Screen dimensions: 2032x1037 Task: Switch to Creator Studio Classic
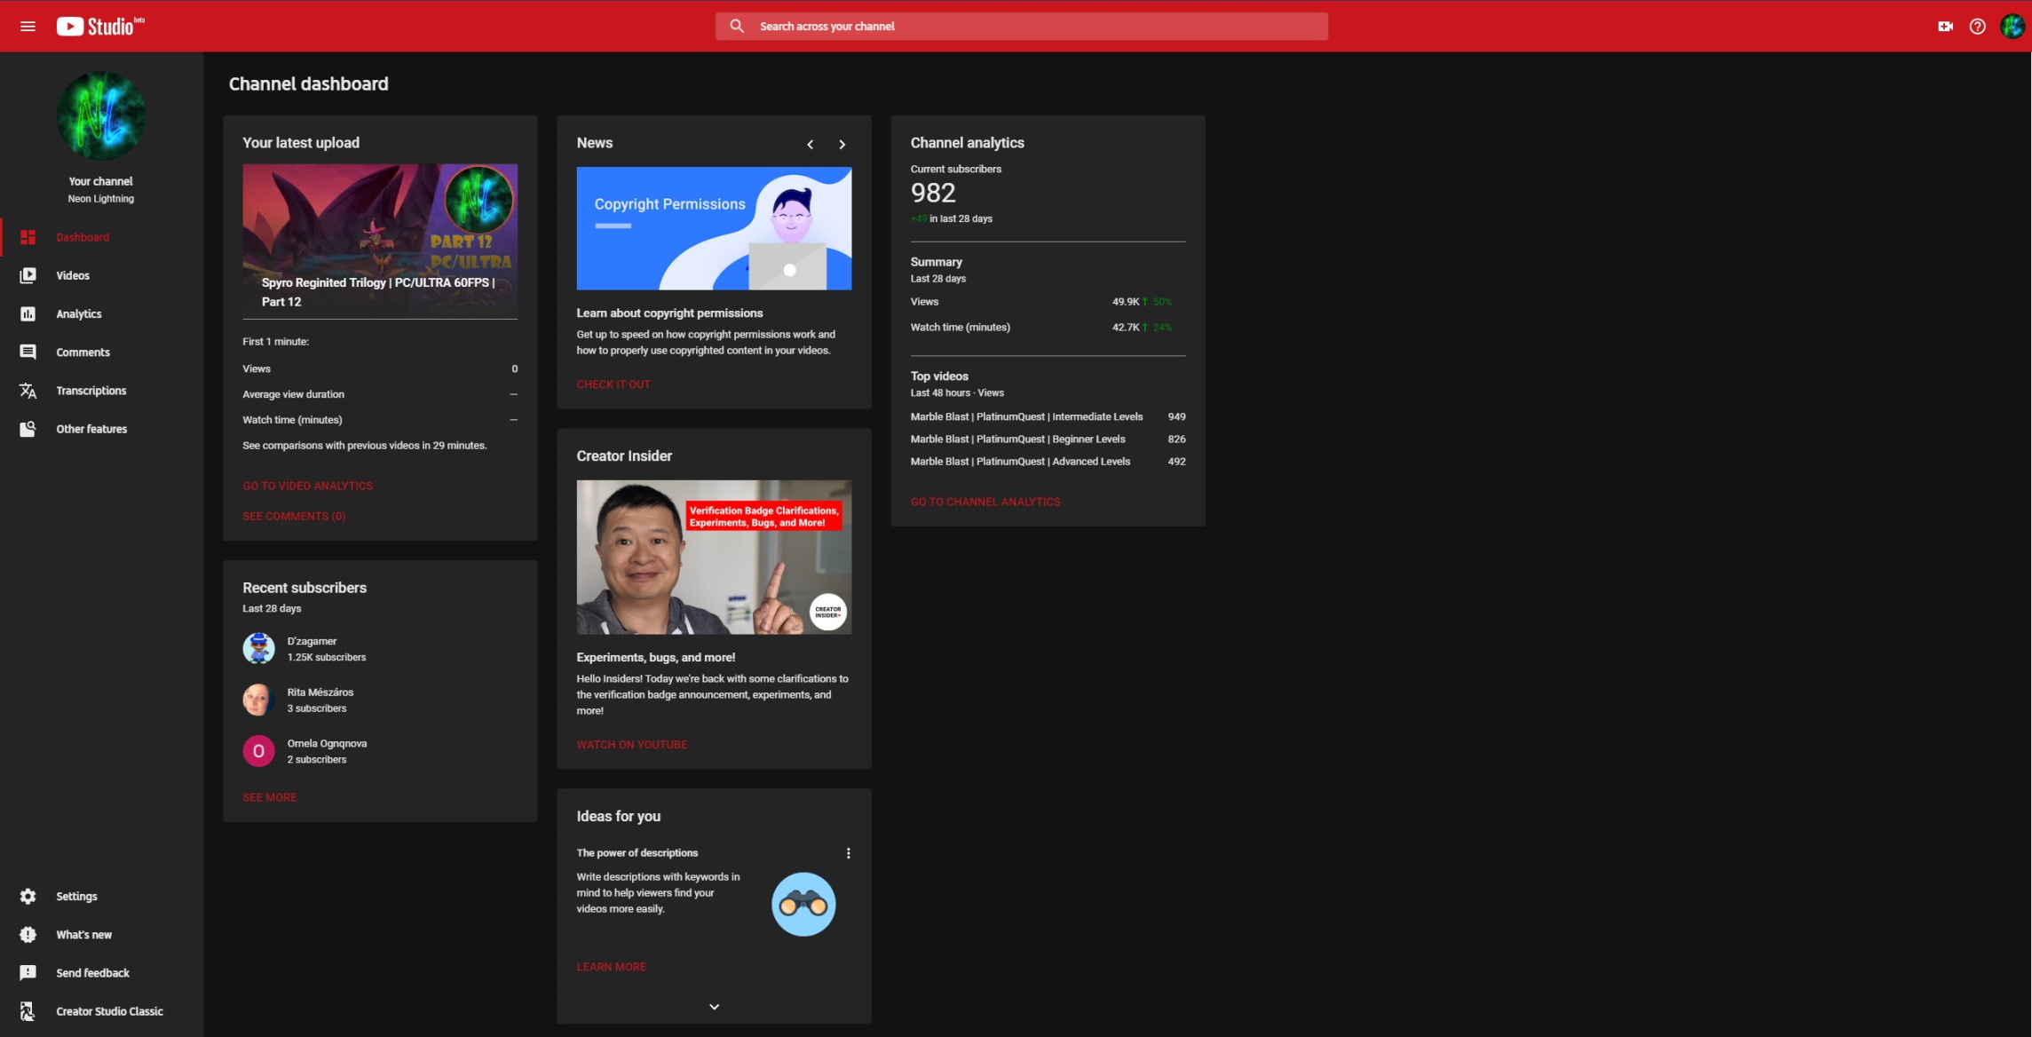pyautogui.click(x=28, y=1010)
